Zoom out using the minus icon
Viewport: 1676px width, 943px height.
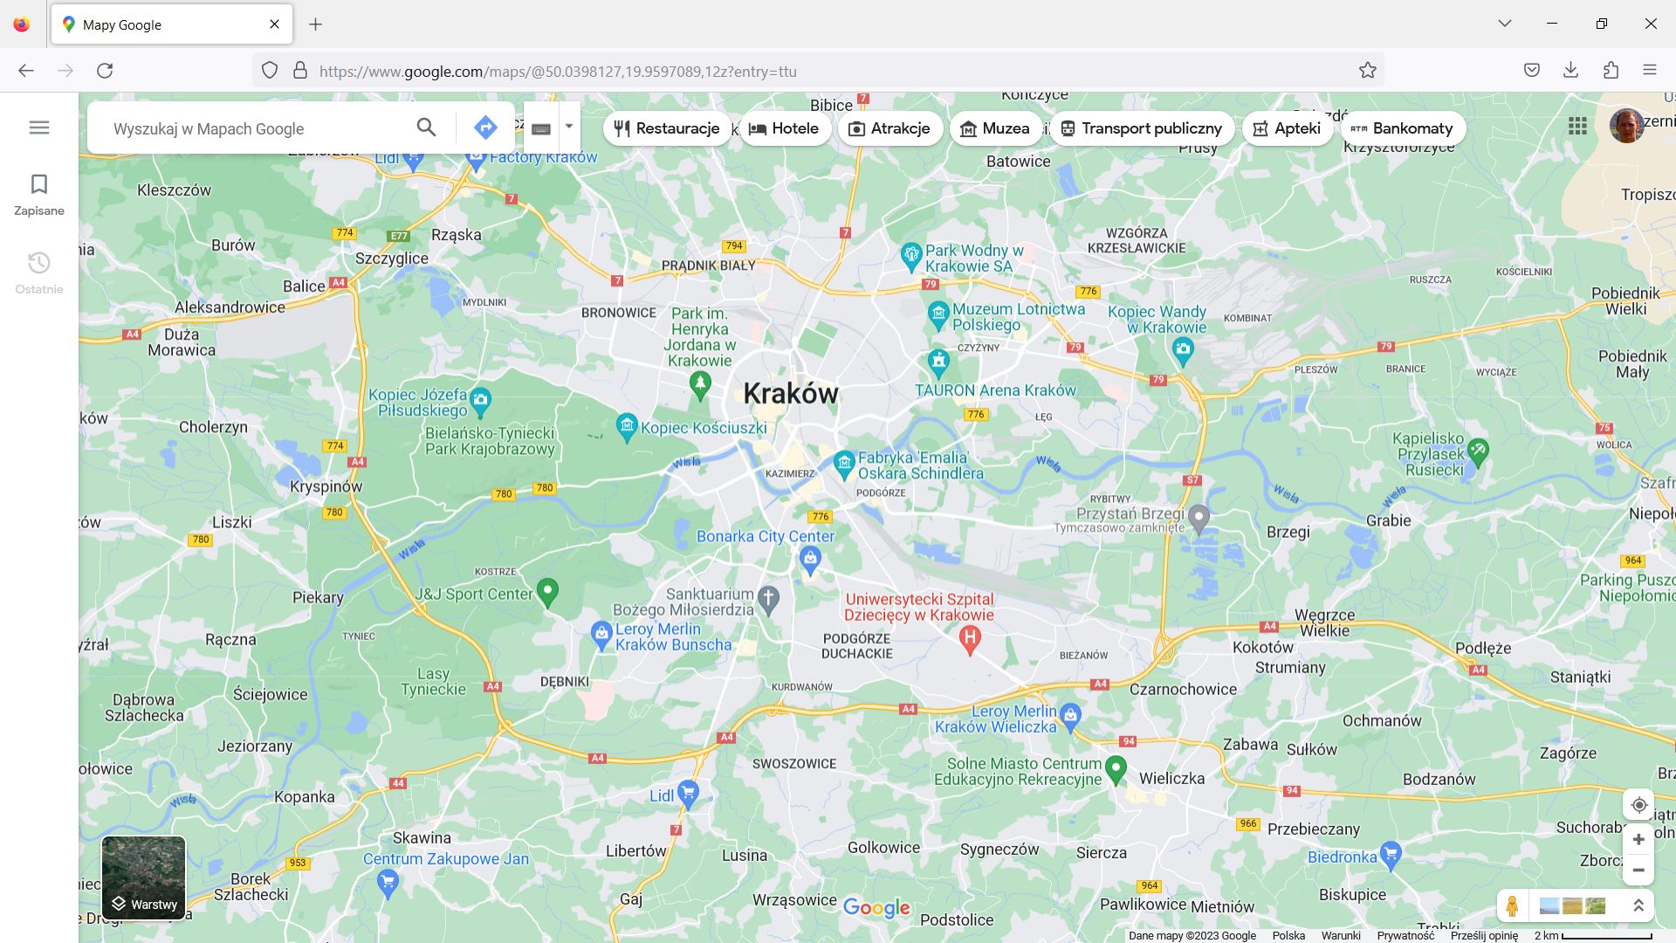[1638, 870]
